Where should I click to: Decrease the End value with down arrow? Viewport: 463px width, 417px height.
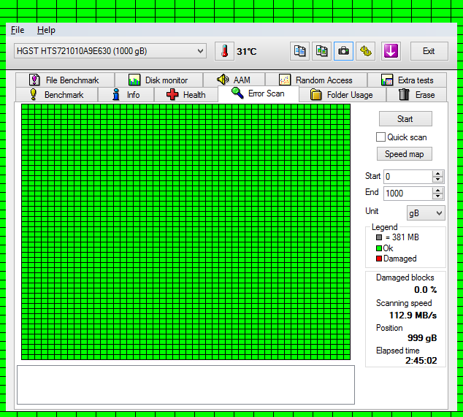pos(438,196)
